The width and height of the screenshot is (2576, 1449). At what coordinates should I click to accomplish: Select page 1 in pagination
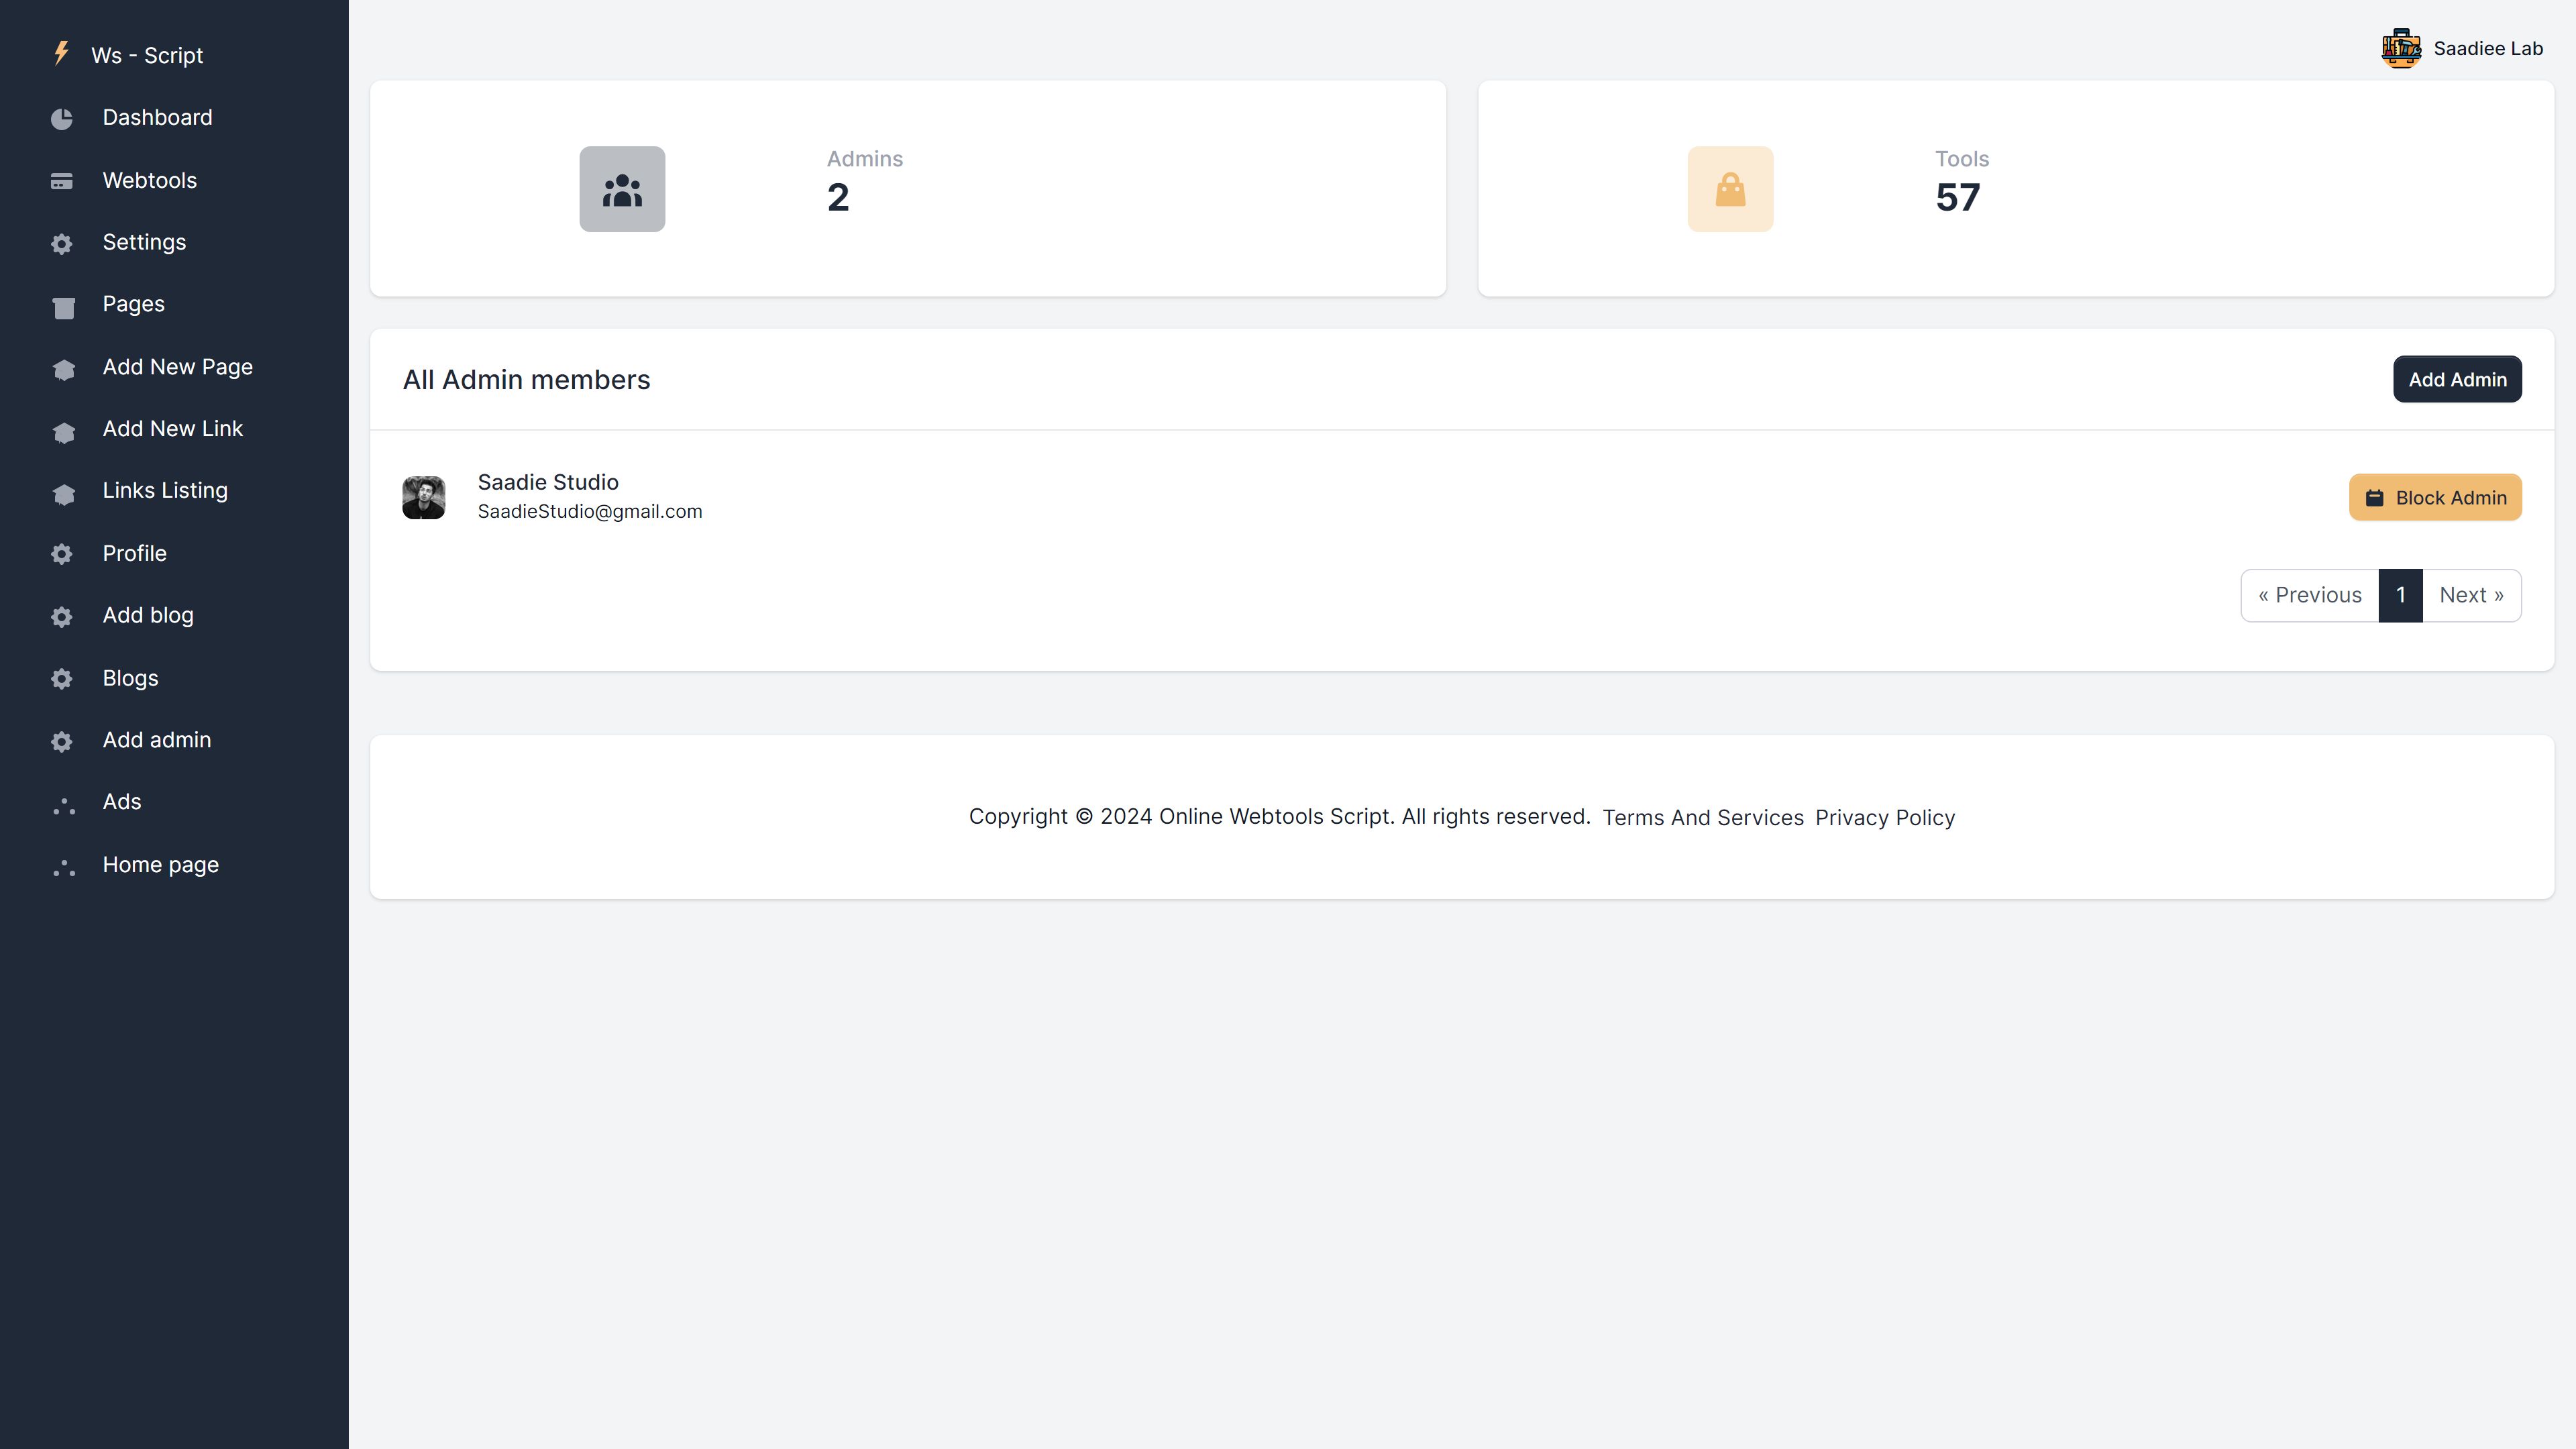[x=2400, y=595]
